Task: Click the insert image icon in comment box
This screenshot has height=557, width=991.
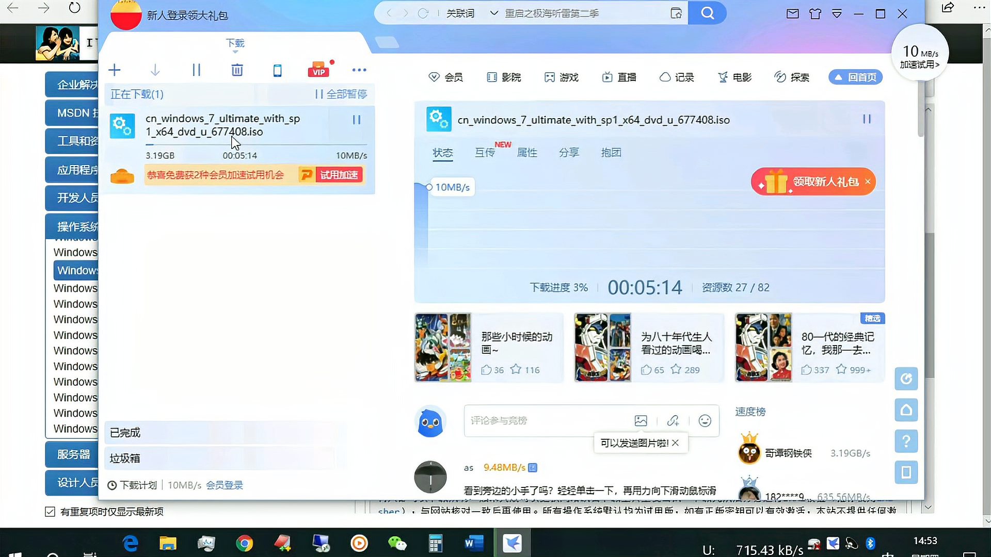Action: point(641,421)
